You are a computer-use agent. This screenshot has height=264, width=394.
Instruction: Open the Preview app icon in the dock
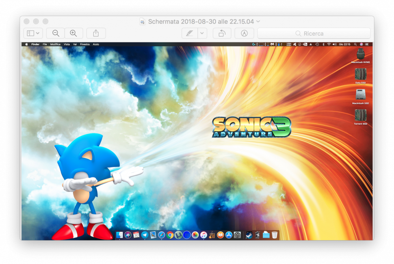coord(153,235)
